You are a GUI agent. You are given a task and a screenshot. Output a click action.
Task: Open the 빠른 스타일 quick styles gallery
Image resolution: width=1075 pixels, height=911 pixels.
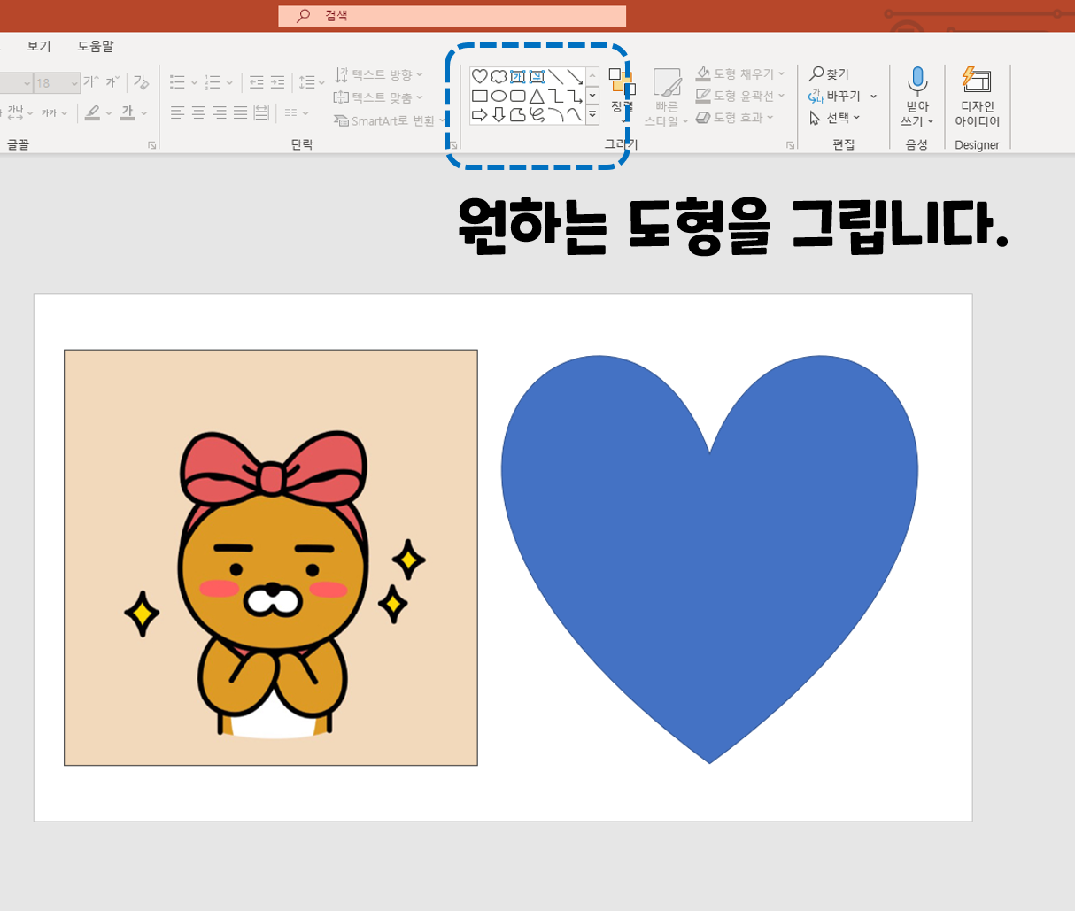point(666,97)
